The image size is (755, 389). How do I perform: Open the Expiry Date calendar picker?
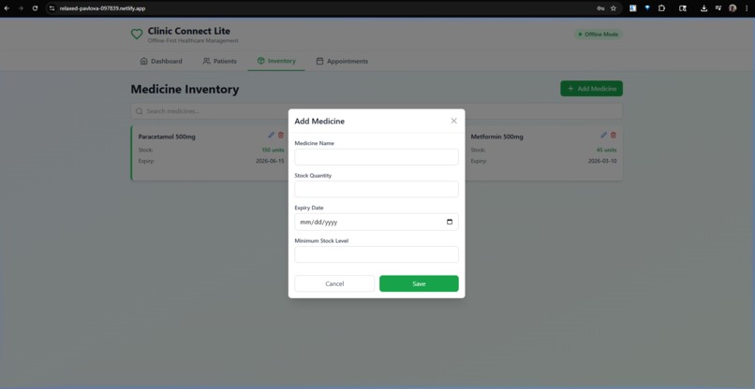tap(450, 223)
